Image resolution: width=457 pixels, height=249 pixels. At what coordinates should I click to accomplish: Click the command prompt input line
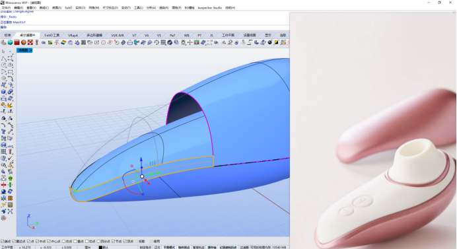(146, 27)
